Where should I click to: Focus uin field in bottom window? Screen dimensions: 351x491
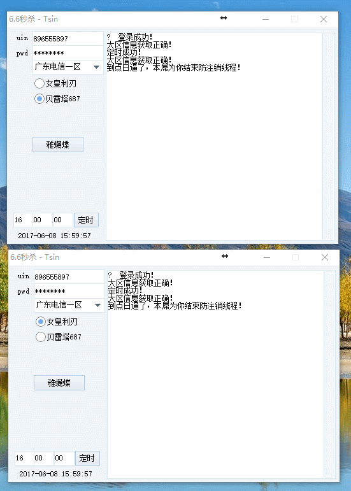[69, 277]
